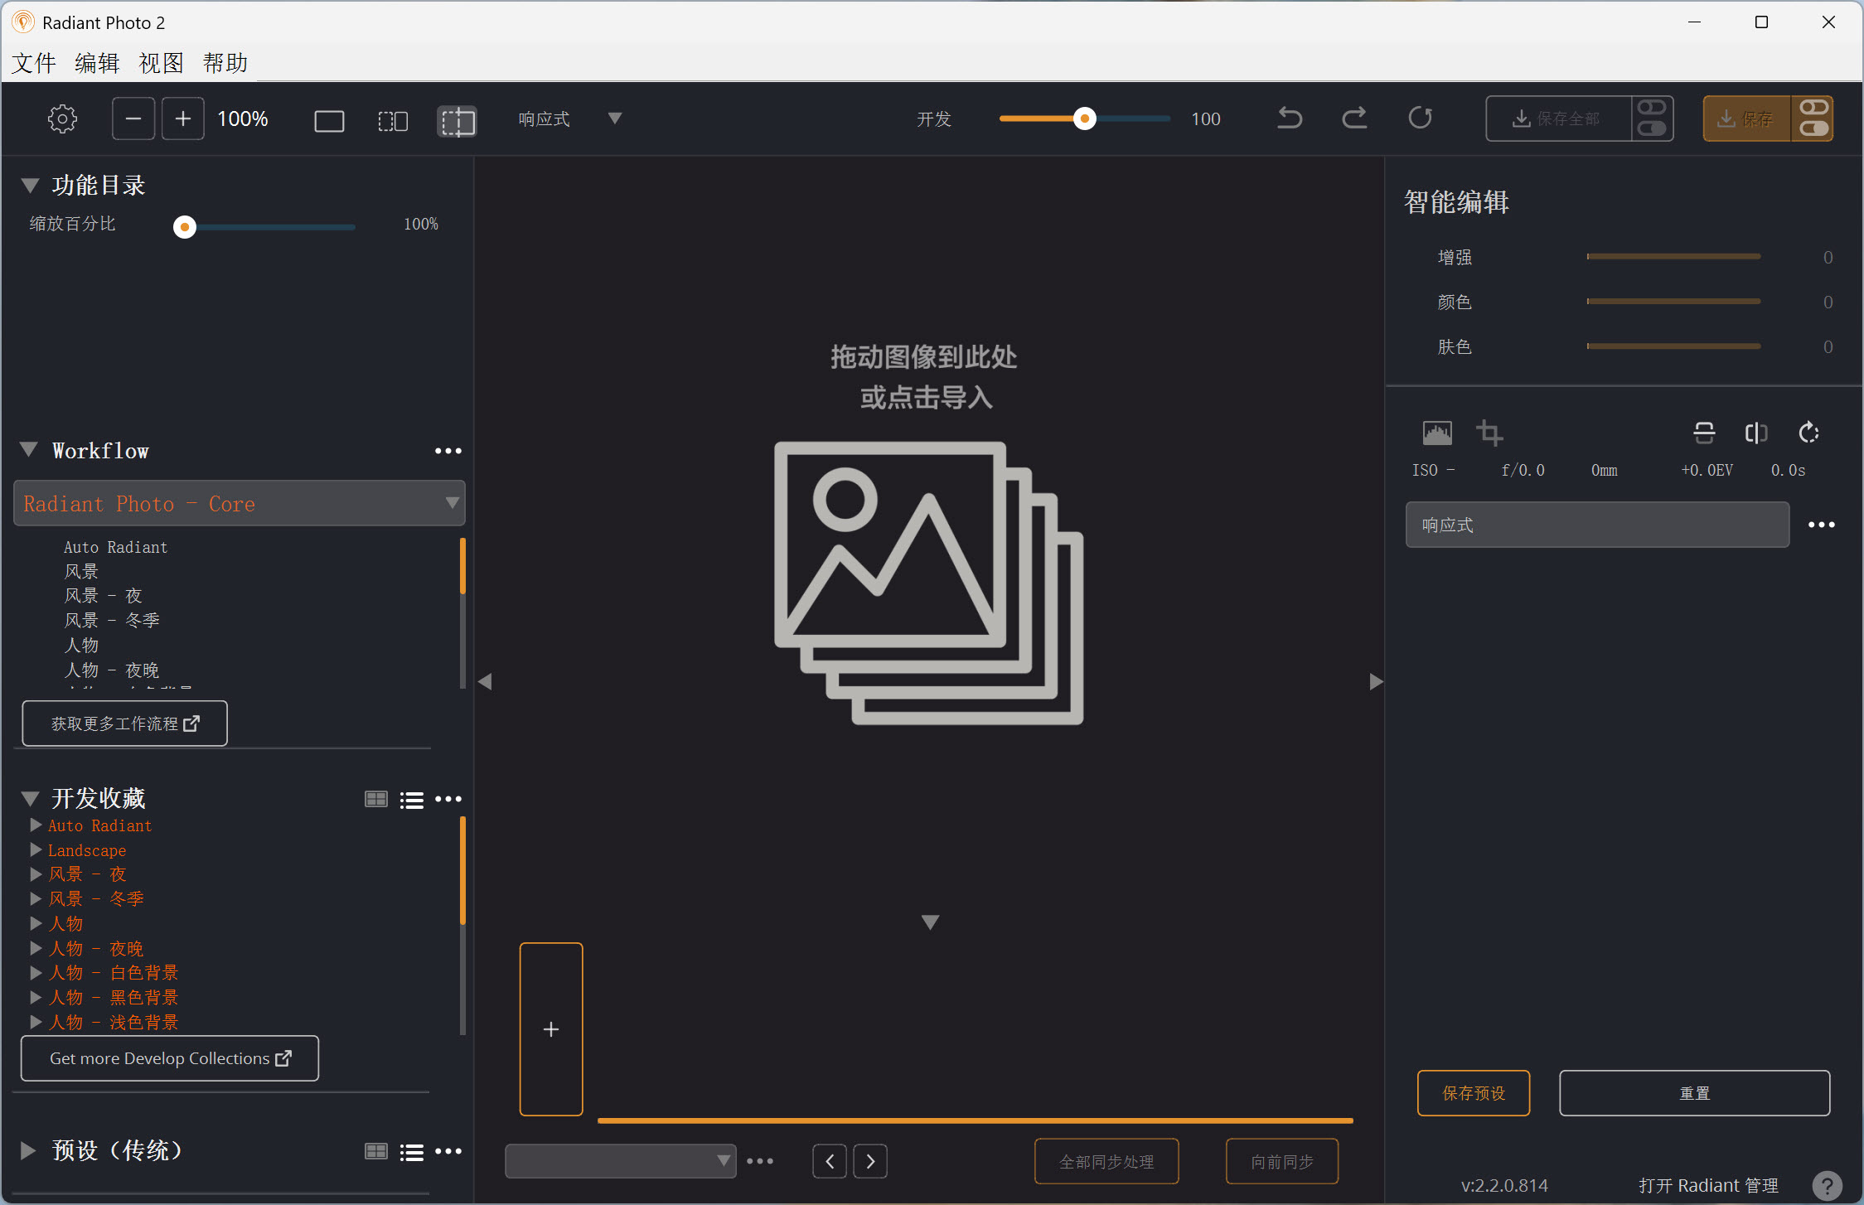Switch 开发收藏 panel to grid view
This screenshot has width=1864, height=1205.
click(x=376, y=798)
